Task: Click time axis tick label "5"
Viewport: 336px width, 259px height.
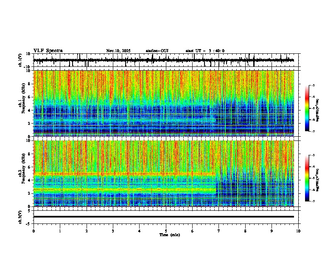Action: (166, 231)
